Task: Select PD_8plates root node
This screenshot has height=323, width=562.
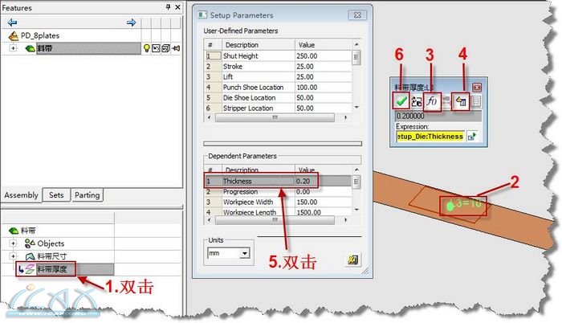Action: [x=40, y=35]
